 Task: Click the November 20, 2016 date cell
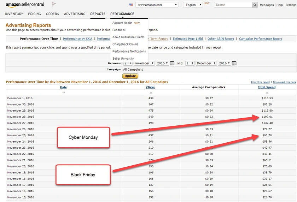(x=21, y=166)
